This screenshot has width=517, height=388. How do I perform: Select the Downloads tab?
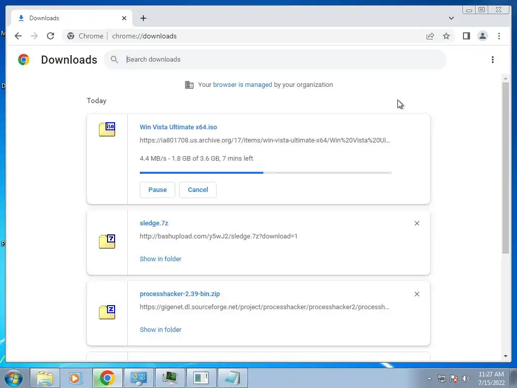point(72,18)
